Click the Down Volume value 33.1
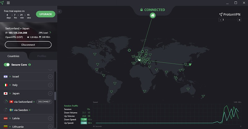The height and width of the screenshot is (129, 248). click(x=84, y=113)
